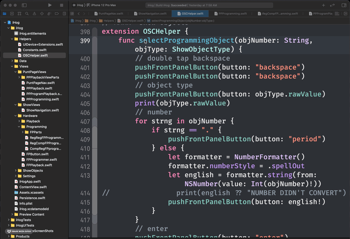Collapse the Views folder
The height and width of the screenshot is (239, 350).
pyautogui.click(x=12, y=66)
